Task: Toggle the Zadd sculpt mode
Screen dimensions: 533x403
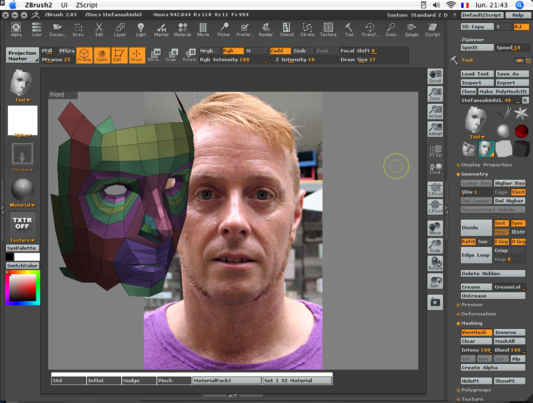Action: point(280,50)
